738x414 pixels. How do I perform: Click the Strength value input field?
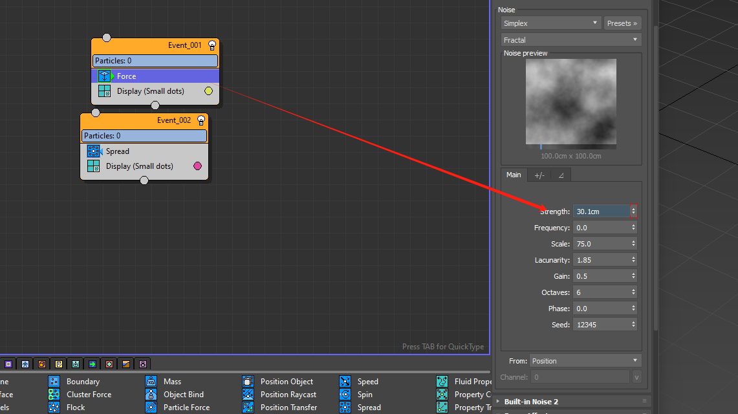point(600,212)
